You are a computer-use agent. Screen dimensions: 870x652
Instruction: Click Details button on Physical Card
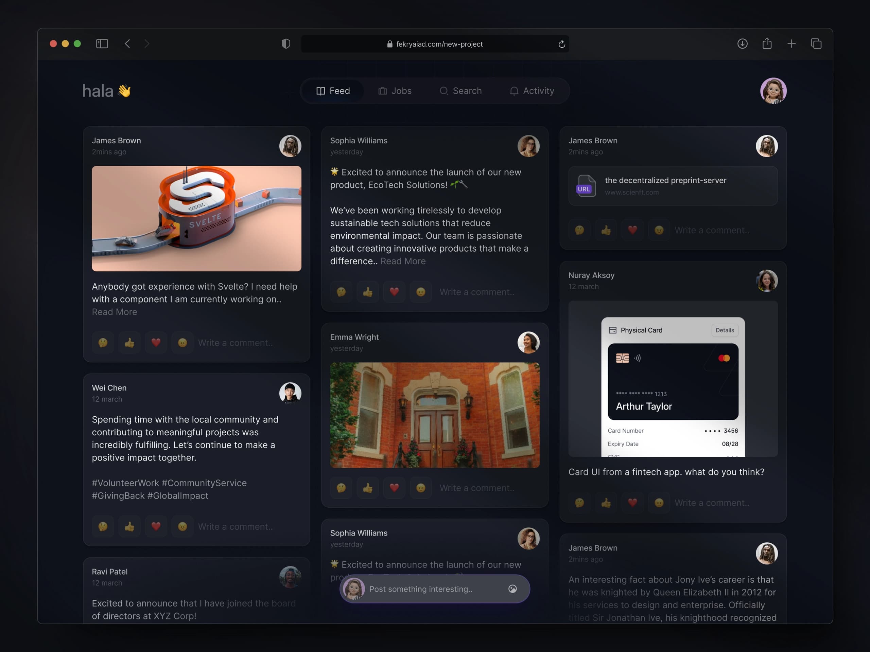[725, 330]
